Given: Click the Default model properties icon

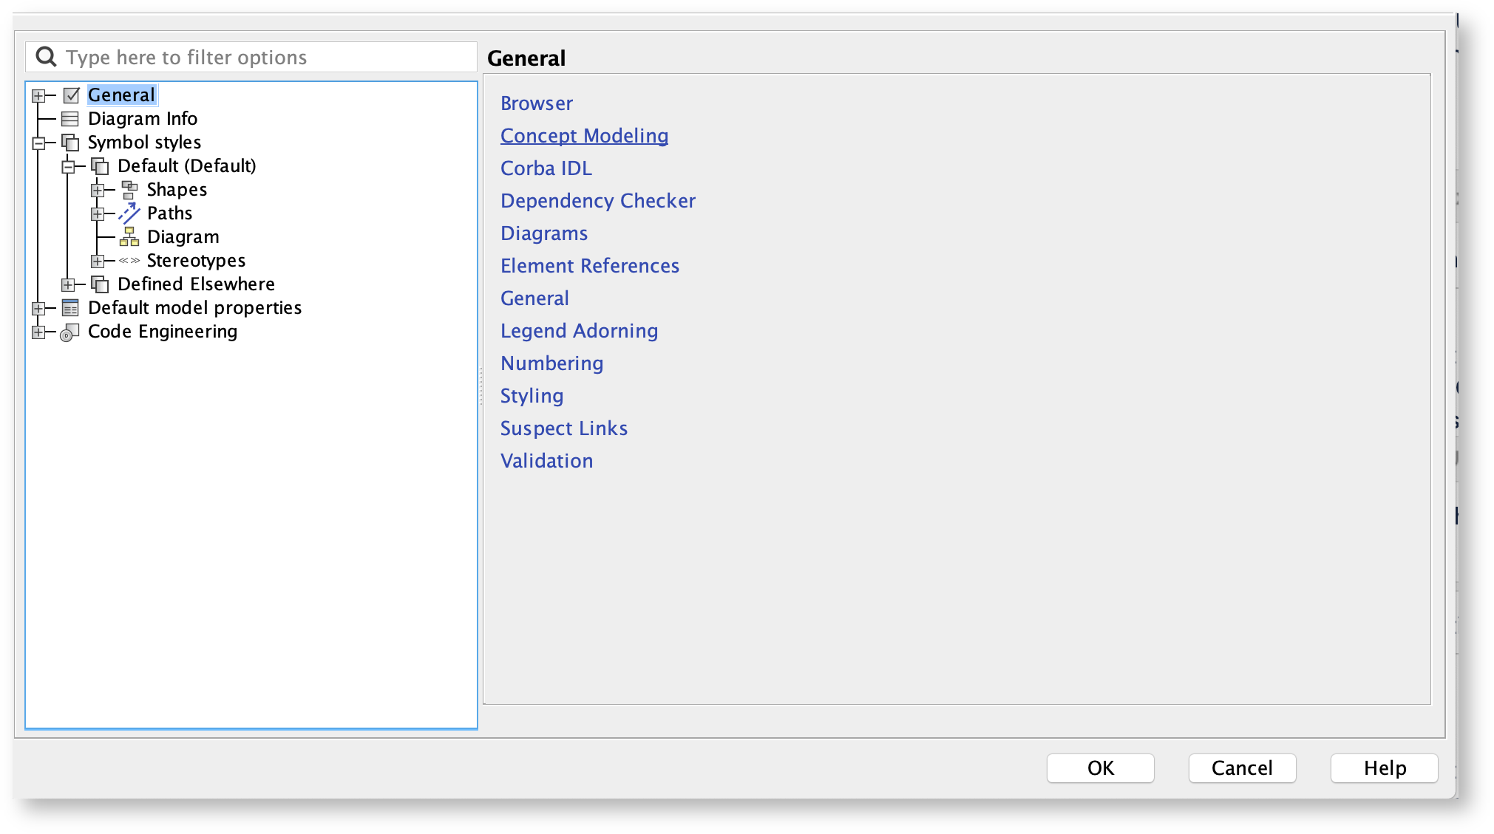Looking at the screenshot, I should click(70, 308).
